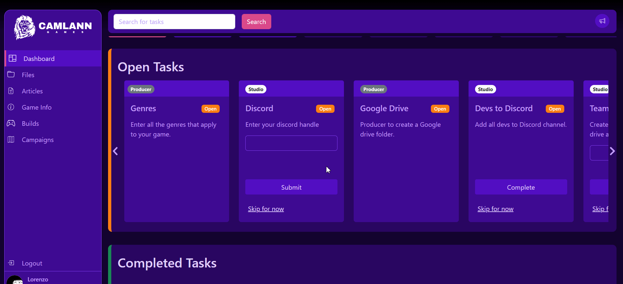Click the Camlann Games lion logo
The height and width of the screenshot is (284, 623).
[25, 27]
